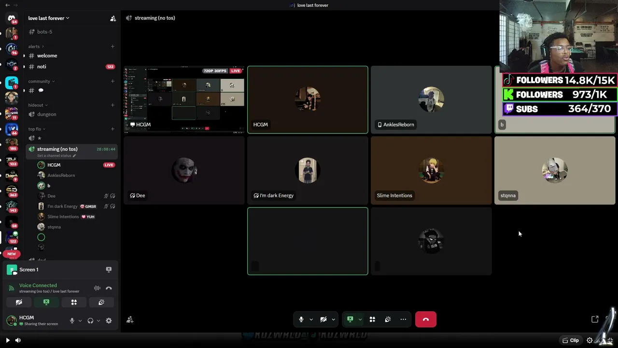Click the NEW unread indicator pill

click(x=12, y=254)
